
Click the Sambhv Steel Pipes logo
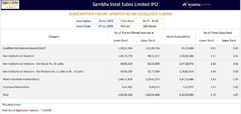[x=10, y=5]
